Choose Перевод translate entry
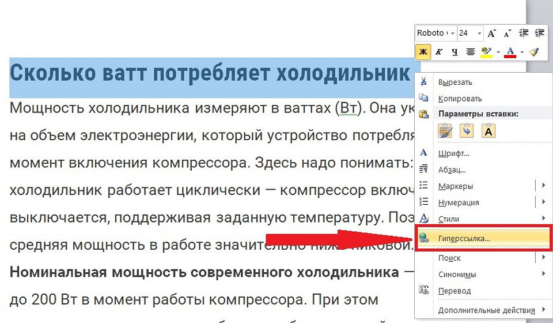 pos(454,291)
